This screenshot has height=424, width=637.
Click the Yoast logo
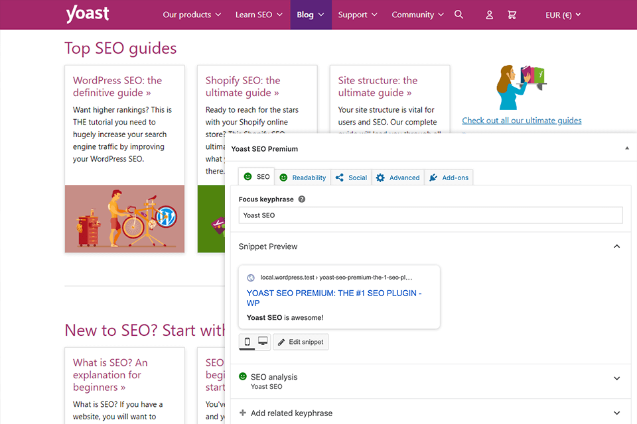(88, 14)
